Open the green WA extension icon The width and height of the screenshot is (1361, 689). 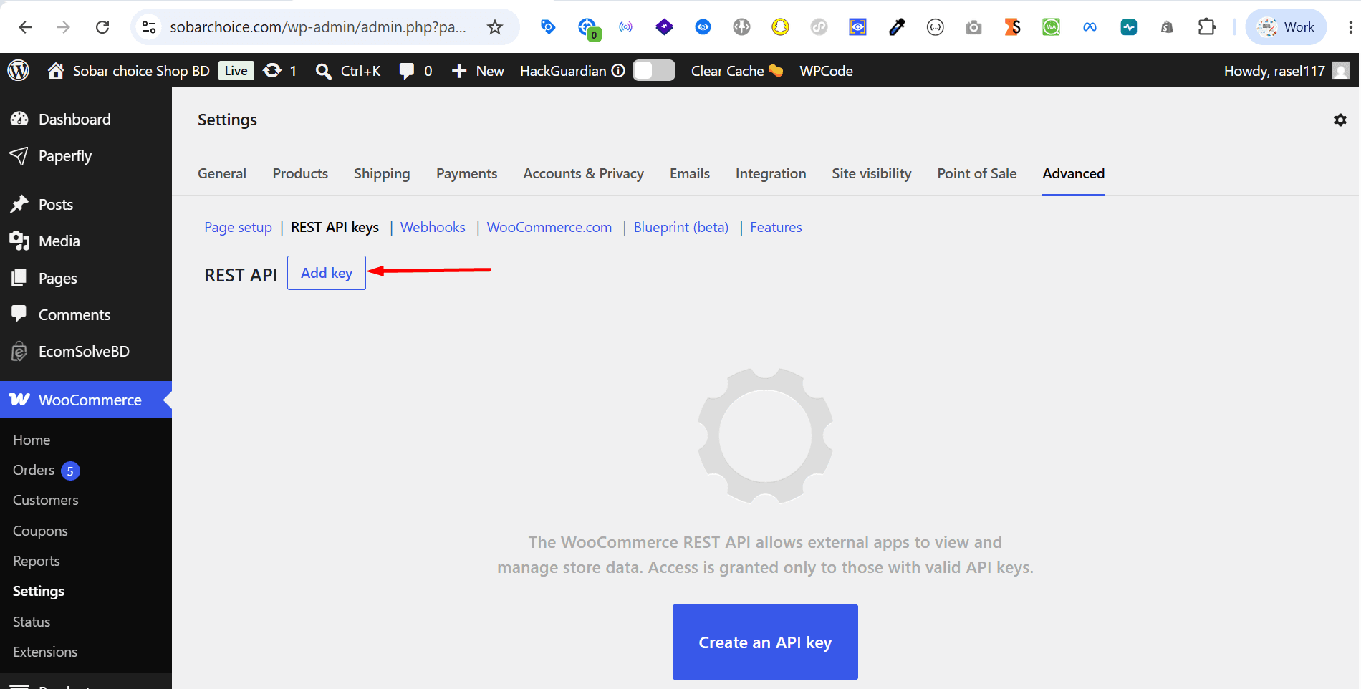click(1051, 27)
